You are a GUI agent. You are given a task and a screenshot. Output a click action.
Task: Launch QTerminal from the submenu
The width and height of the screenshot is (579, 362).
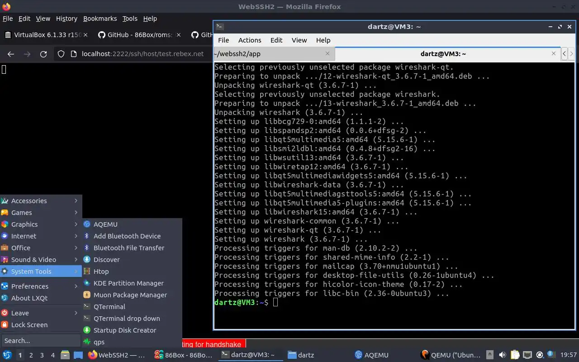tap(132, 307)
